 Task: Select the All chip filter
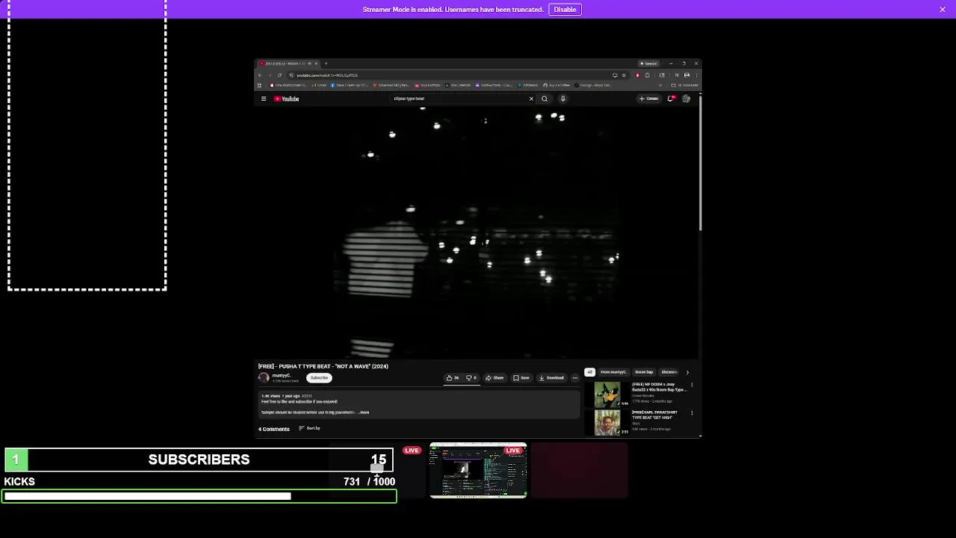tap(589, 372)
